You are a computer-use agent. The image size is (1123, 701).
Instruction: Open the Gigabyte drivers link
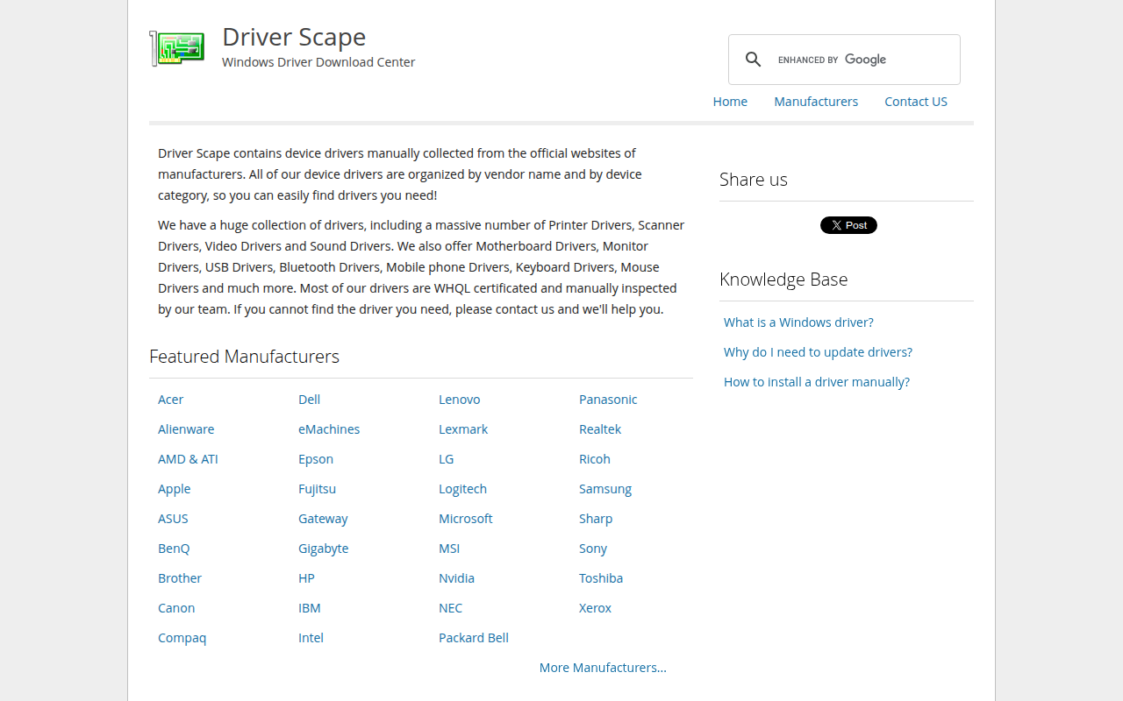[323, 549]
